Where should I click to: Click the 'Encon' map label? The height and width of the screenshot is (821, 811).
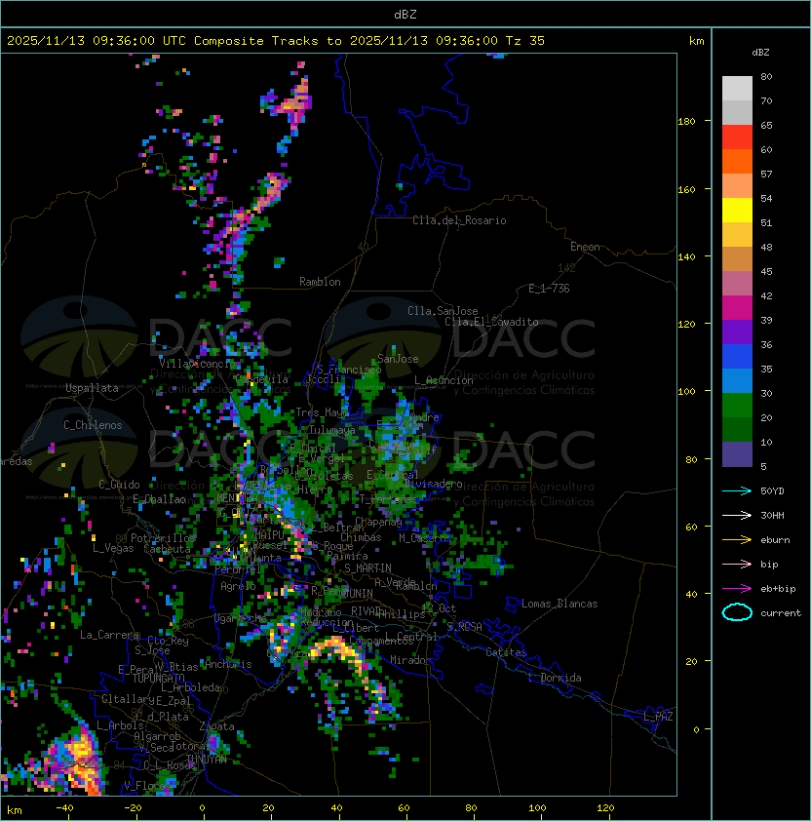coord(585,247)
